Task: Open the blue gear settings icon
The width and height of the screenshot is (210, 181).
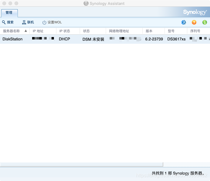Action: (183, 22)
